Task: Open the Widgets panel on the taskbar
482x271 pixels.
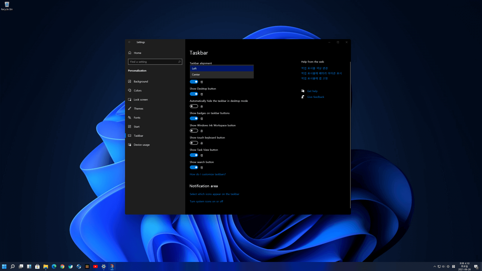Action: point(29,266)
